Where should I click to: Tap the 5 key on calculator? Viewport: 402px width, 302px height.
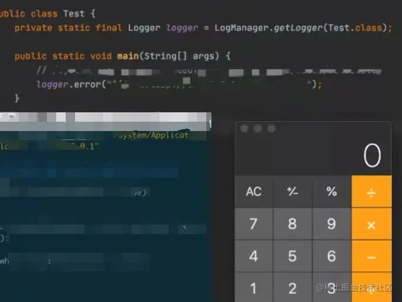pyautogui.click(x=293, y=256)
